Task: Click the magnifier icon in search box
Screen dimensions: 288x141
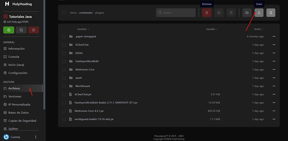Action: (160, 13)
